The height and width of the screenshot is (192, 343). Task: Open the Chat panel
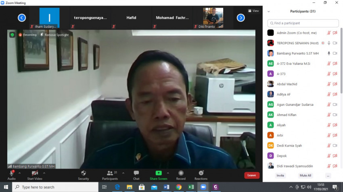coord(136,175)
